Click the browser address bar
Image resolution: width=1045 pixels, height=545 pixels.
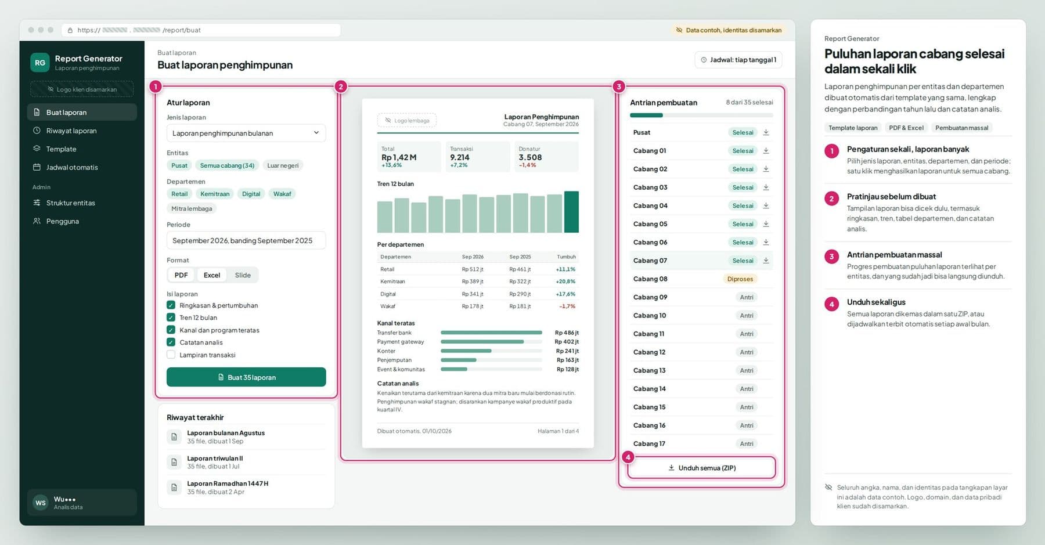(x=201, y=30)
